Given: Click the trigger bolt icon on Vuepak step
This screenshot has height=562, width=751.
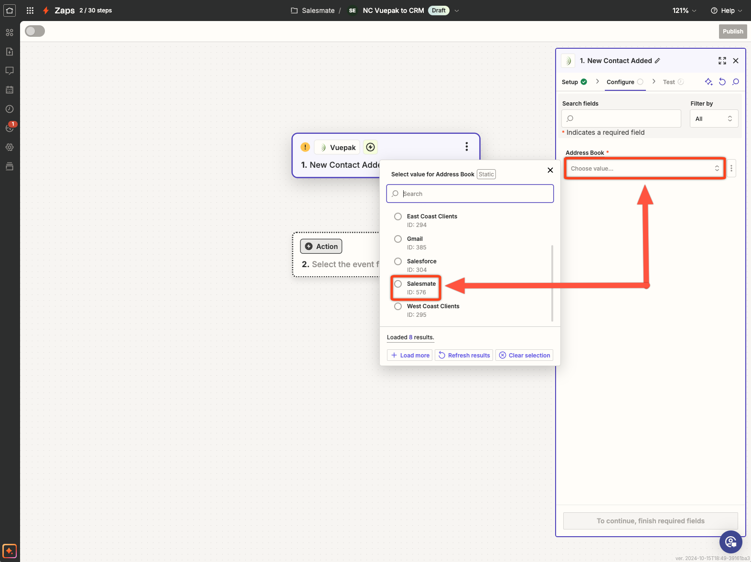Looking at the screenshot, I should point(371,147).
